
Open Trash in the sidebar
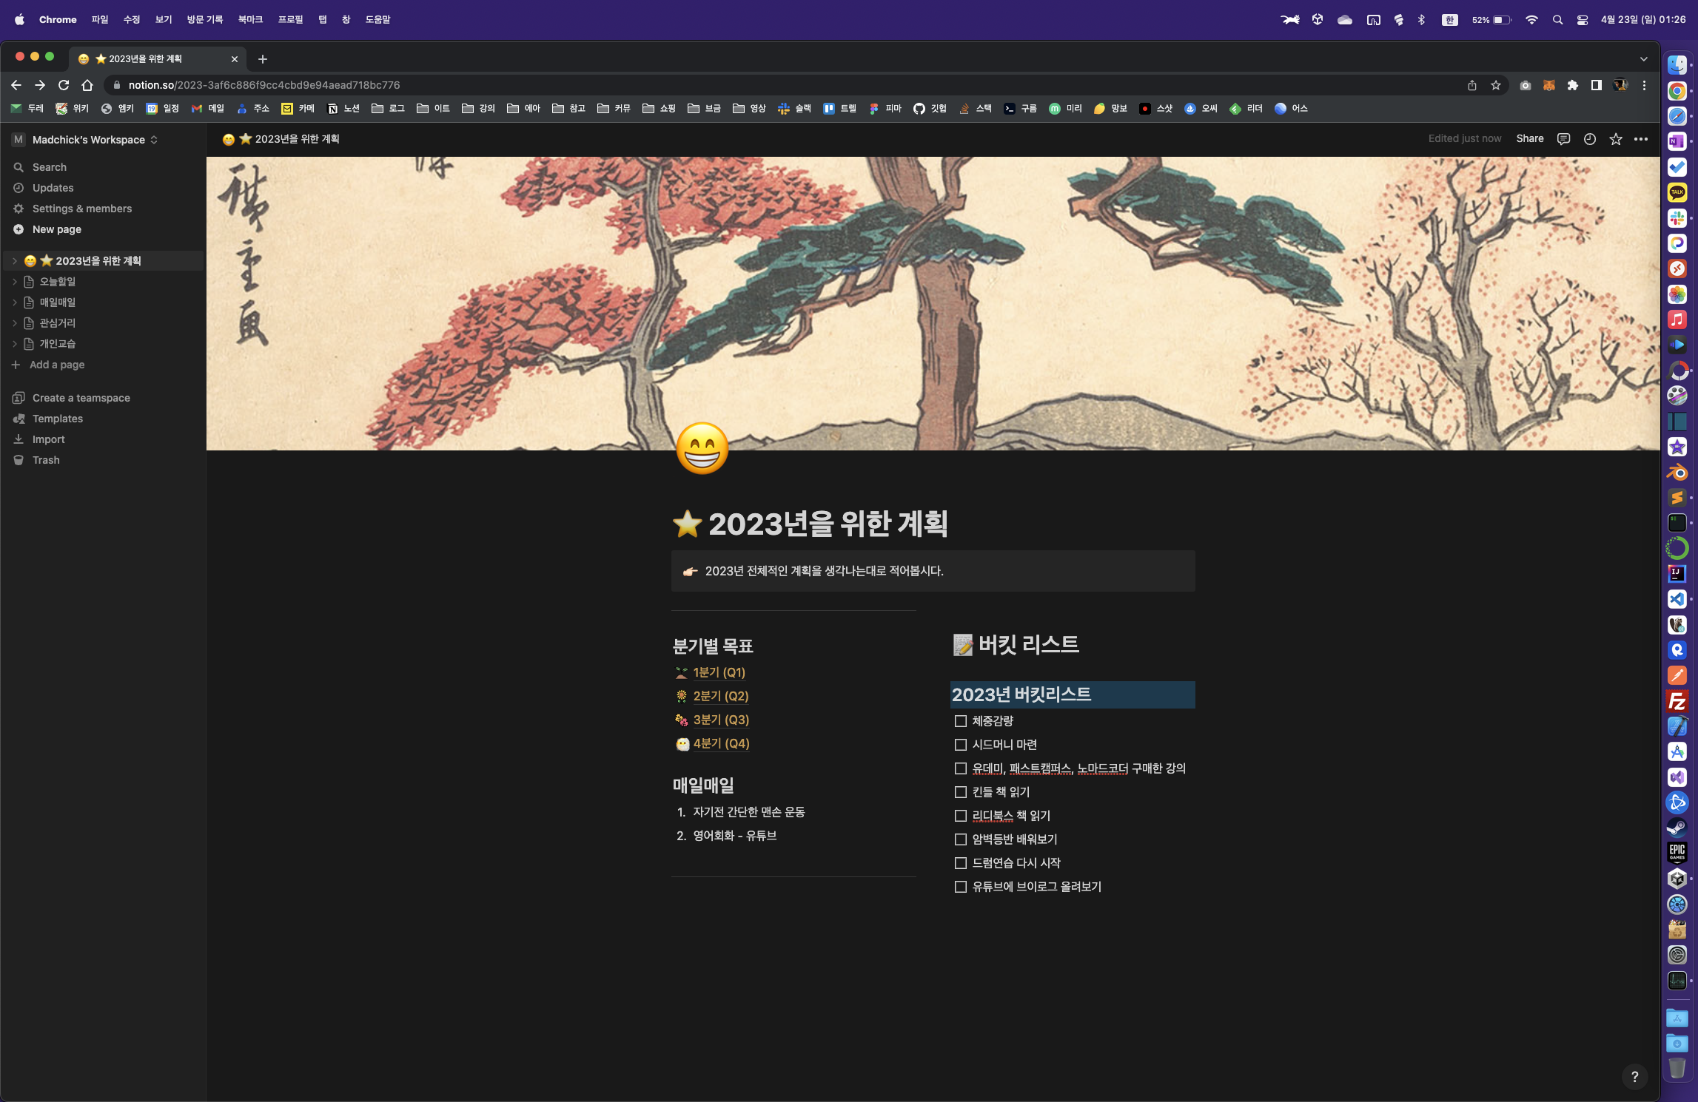(x=46, y=460)
